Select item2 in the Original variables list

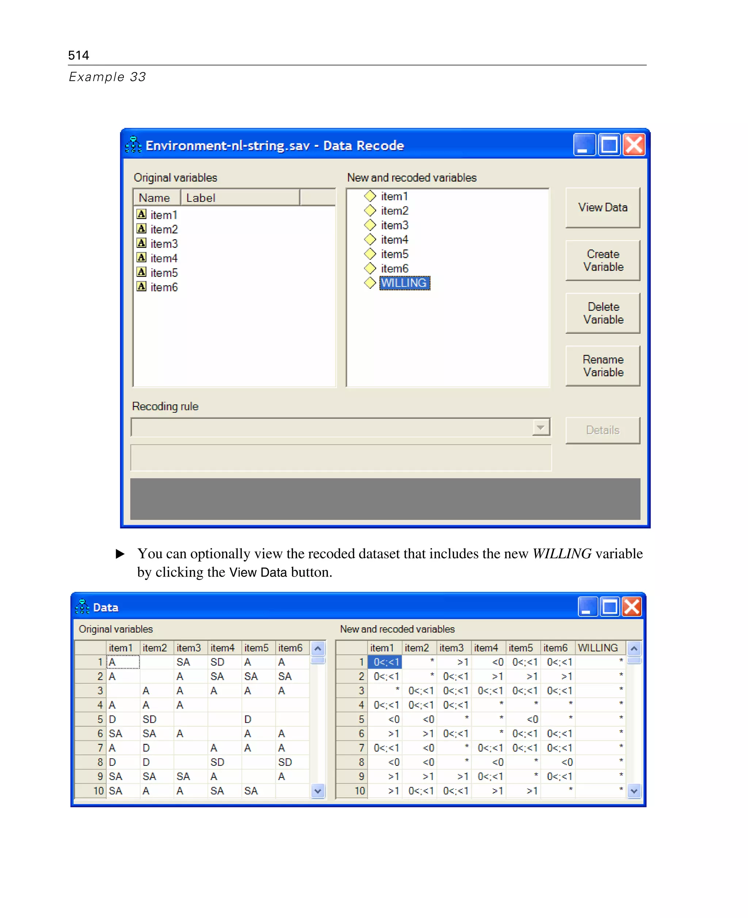(x=164, y=229)
